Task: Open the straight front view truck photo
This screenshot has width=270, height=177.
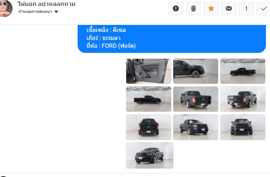Action: (x=243, y=127)
